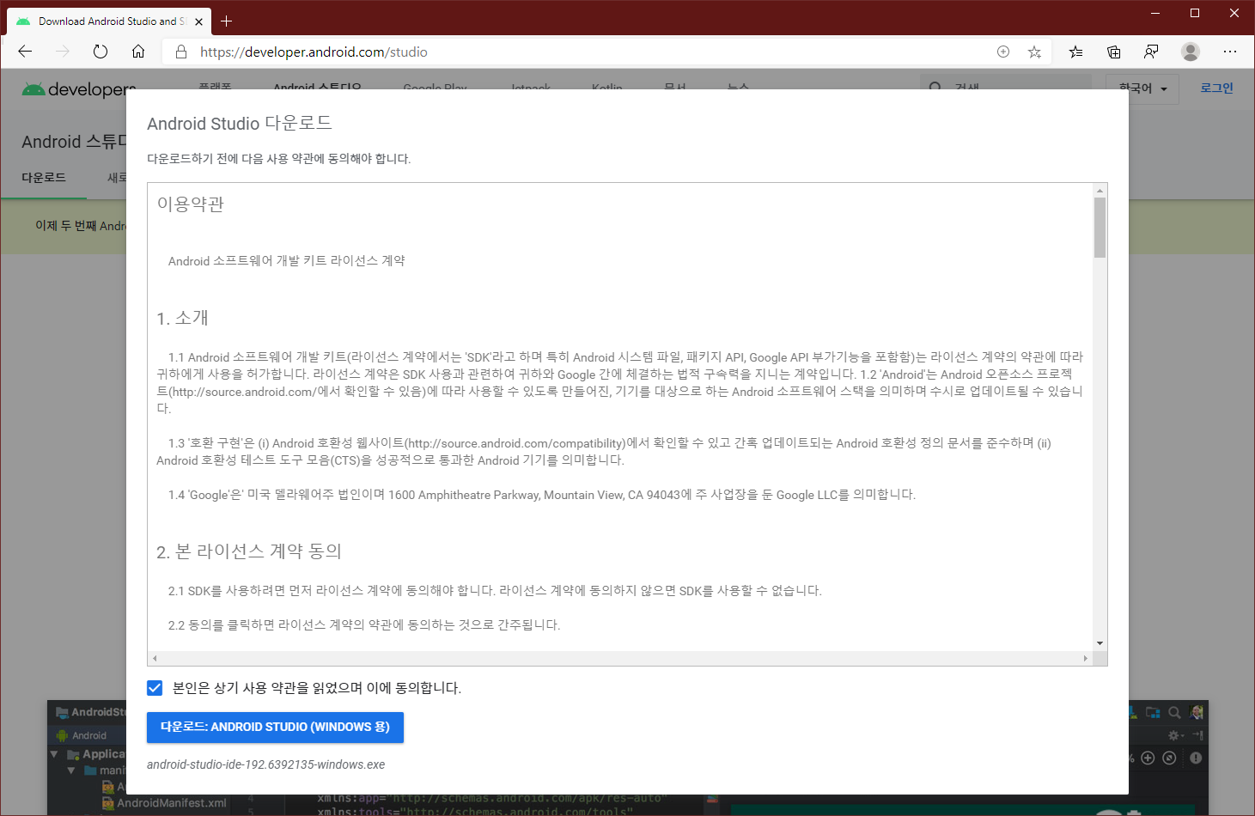Click the vertical scrollbar thumb in terms box
The image size is (1255, 816).
pos(1100,228)
